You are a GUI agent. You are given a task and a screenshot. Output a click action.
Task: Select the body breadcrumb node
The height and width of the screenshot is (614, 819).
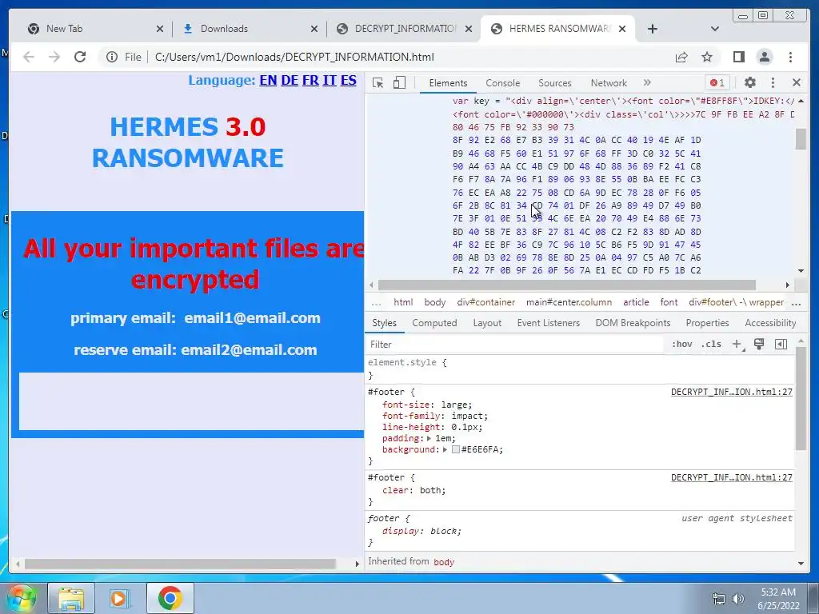tap(434, 302)
